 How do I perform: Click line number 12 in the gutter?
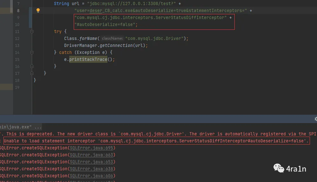click(17, 39)
